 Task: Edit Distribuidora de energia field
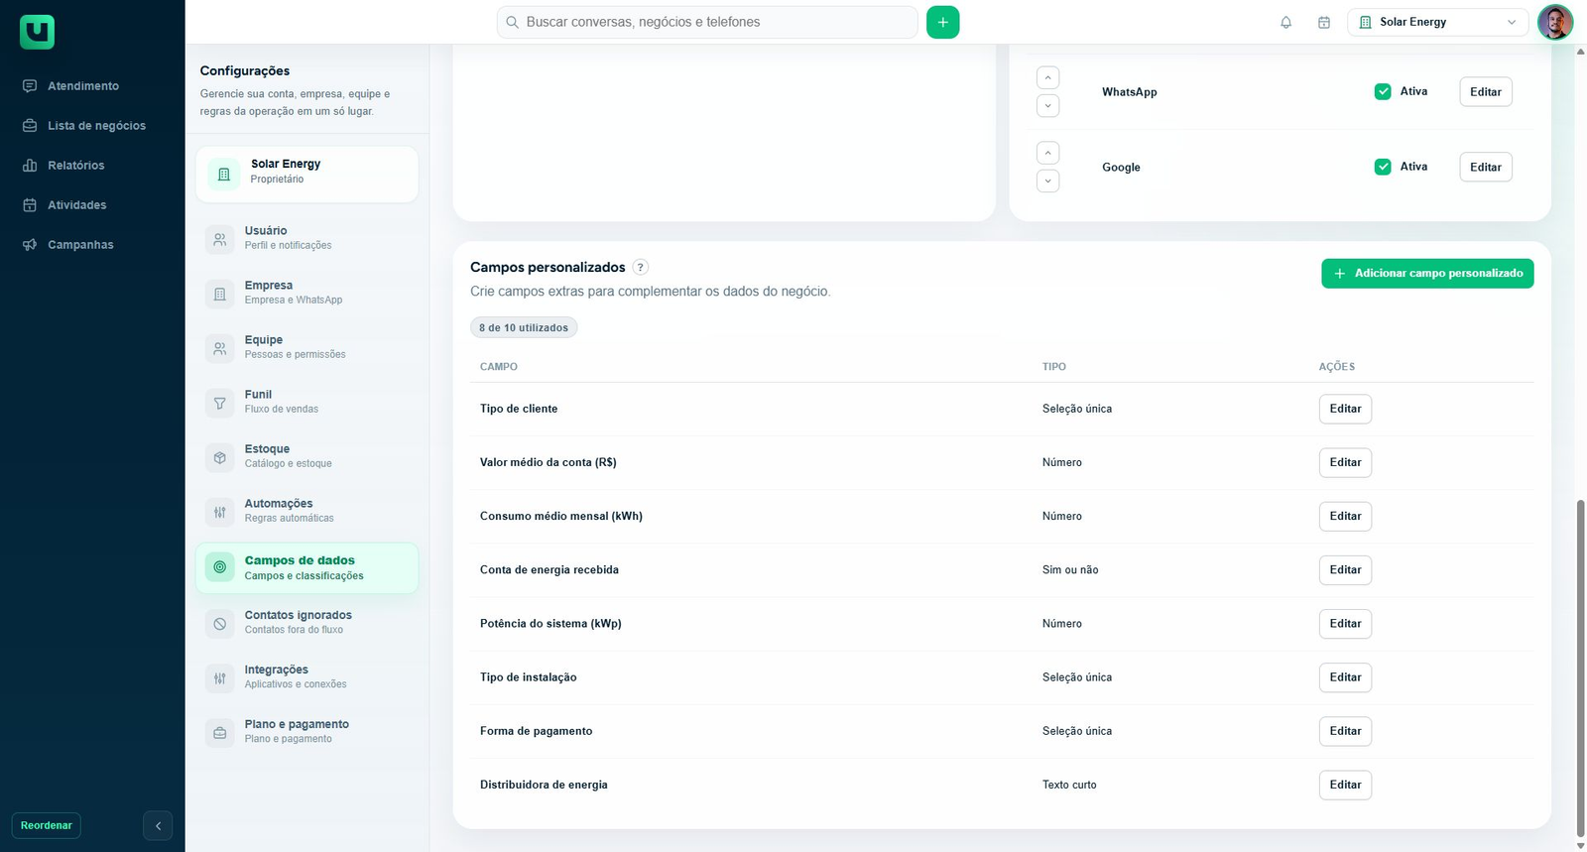tap(1345, 785)
